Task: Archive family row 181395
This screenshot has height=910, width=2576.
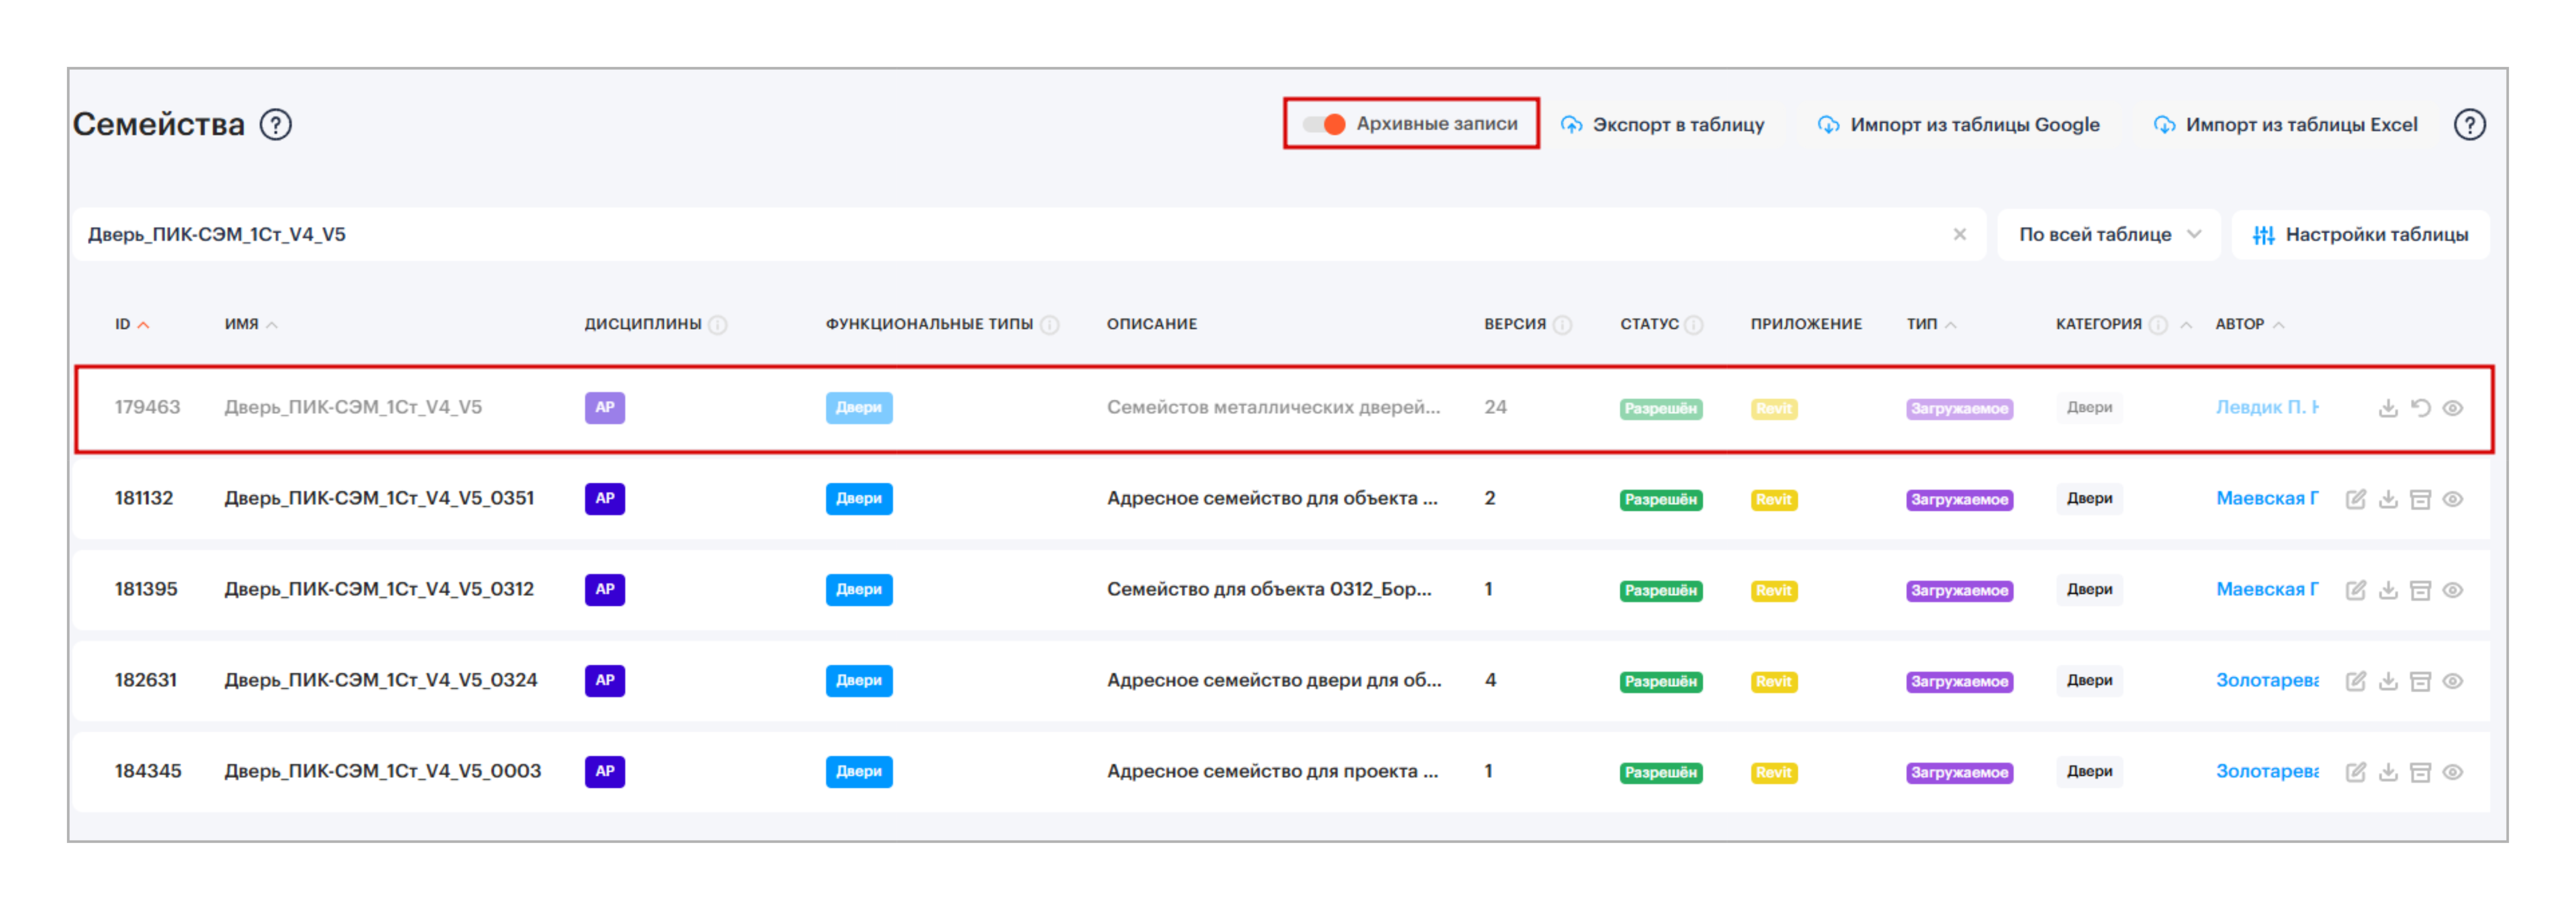Action: tap(2420, 589)
